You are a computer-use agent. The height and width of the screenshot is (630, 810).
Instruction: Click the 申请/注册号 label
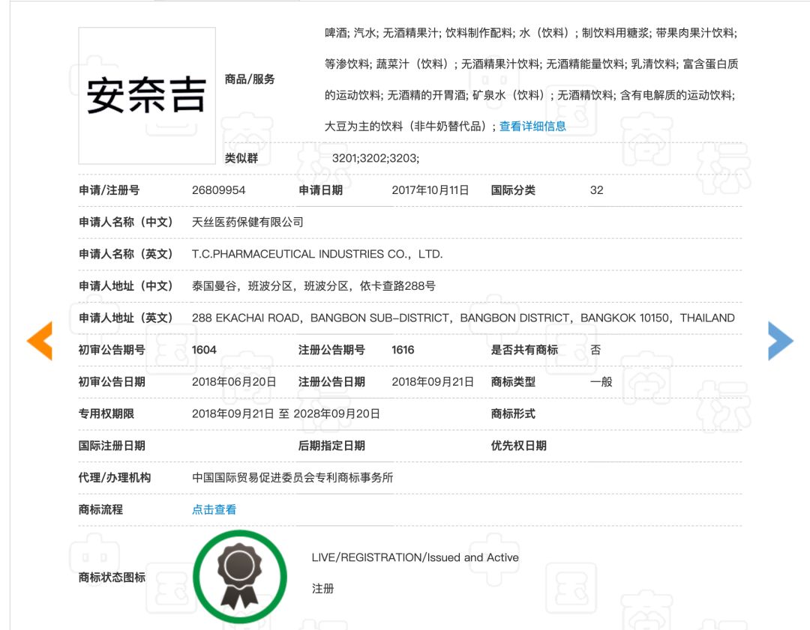109,190
